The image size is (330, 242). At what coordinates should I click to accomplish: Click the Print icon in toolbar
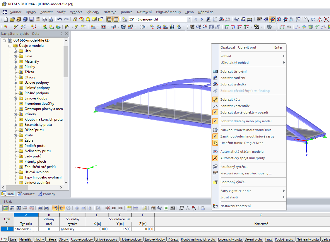pos(45,19)
